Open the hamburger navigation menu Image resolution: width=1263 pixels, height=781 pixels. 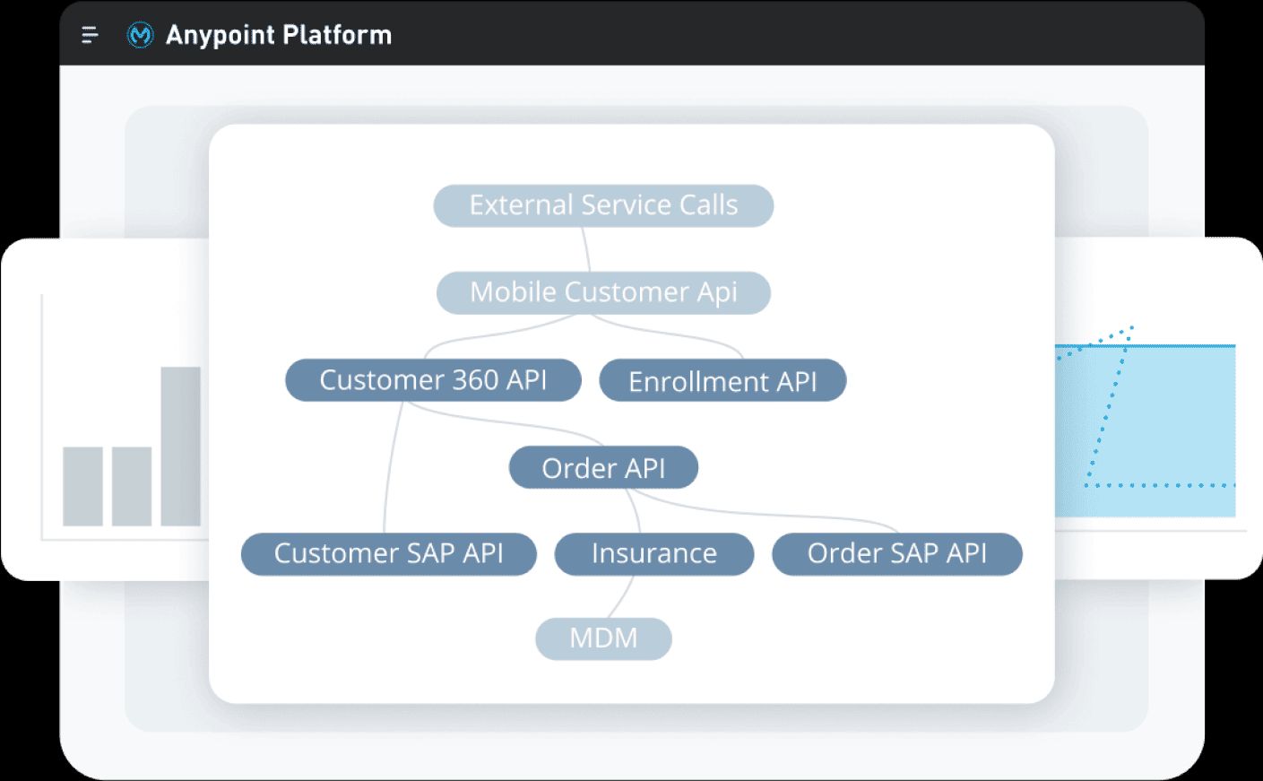click(90, 35)
